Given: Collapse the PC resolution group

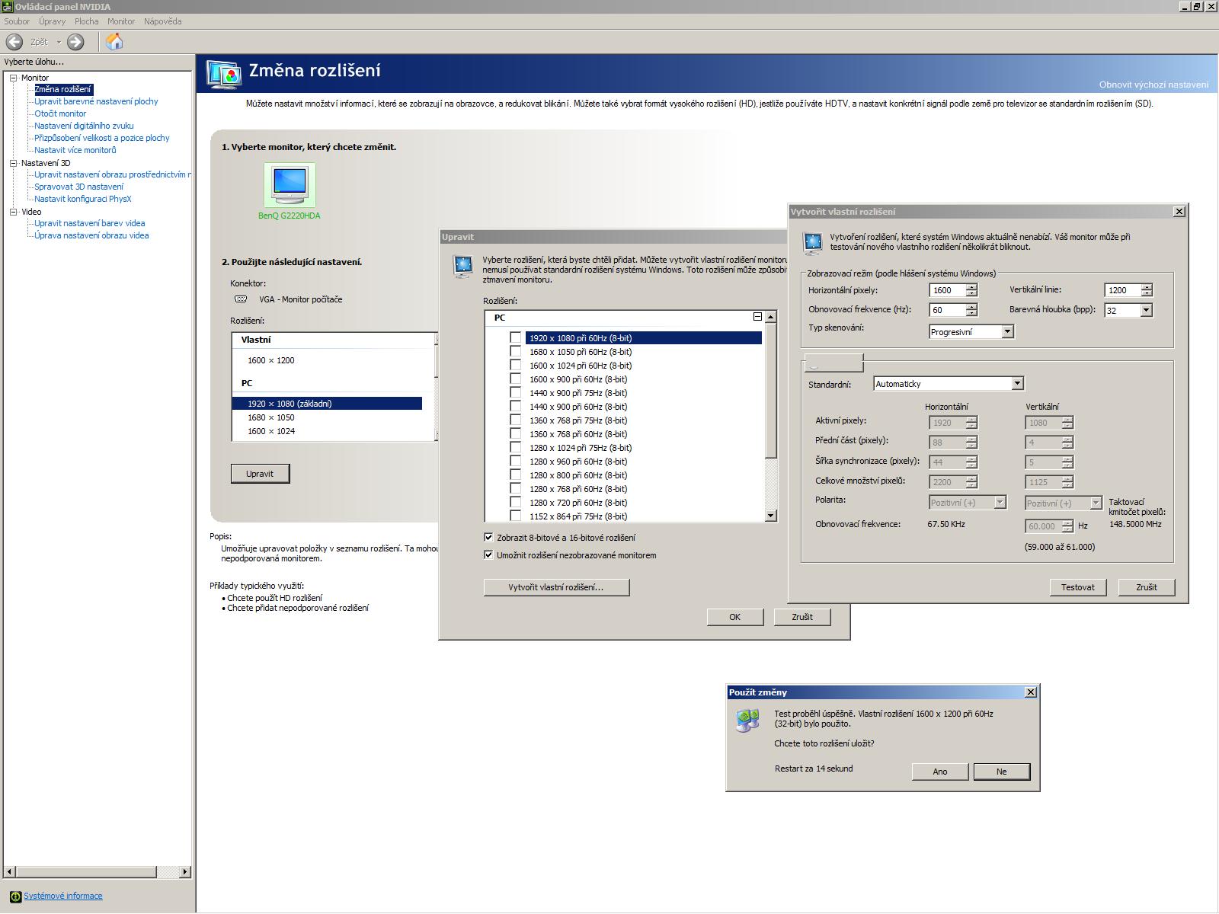Looking at the screenshot, I should point(757,317).
